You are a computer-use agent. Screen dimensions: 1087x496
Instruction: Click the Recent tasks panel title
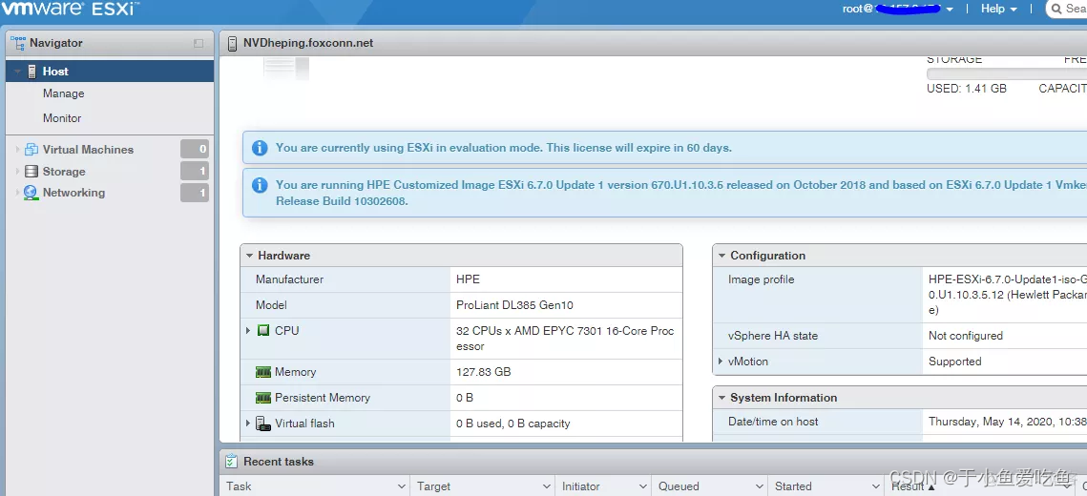pos(279,462)
